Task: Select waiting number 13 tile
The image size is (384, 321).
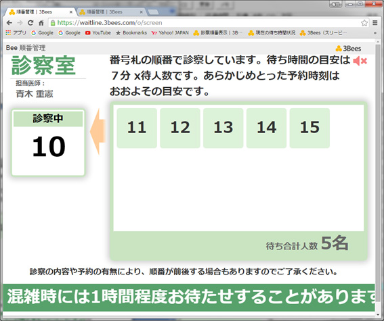Action: [223, 128]
